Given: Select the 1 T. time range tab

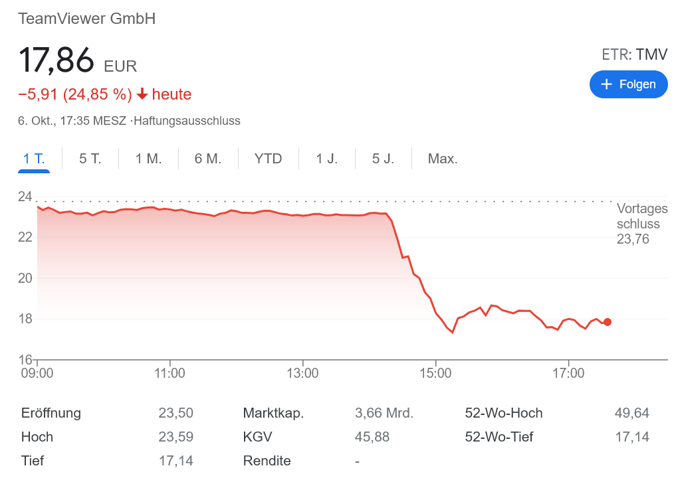Looking at the screenshot, I should (34, 159).
